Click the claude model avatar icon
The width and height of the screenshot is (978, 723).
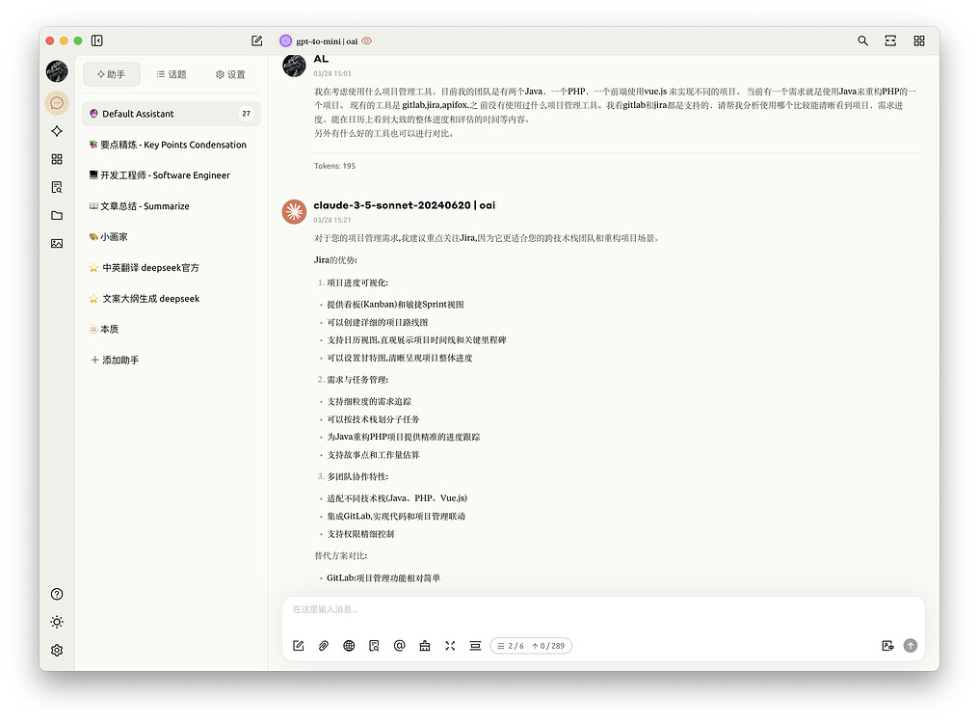[x=294, y=211]
